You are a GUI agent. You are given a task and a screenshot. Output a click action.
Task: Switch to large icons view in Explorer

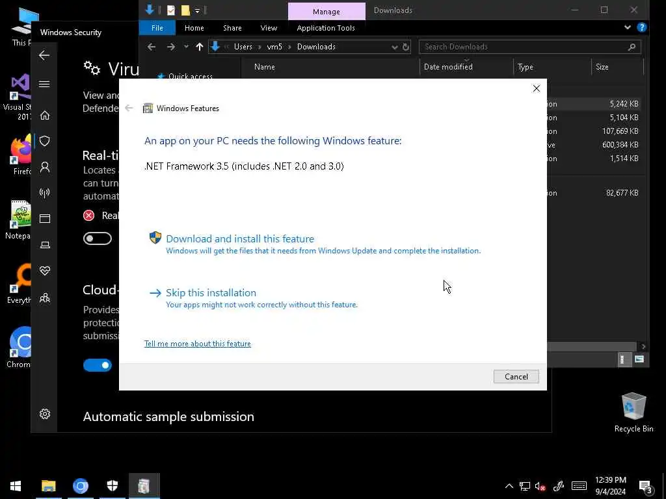[x=639, y=360]
